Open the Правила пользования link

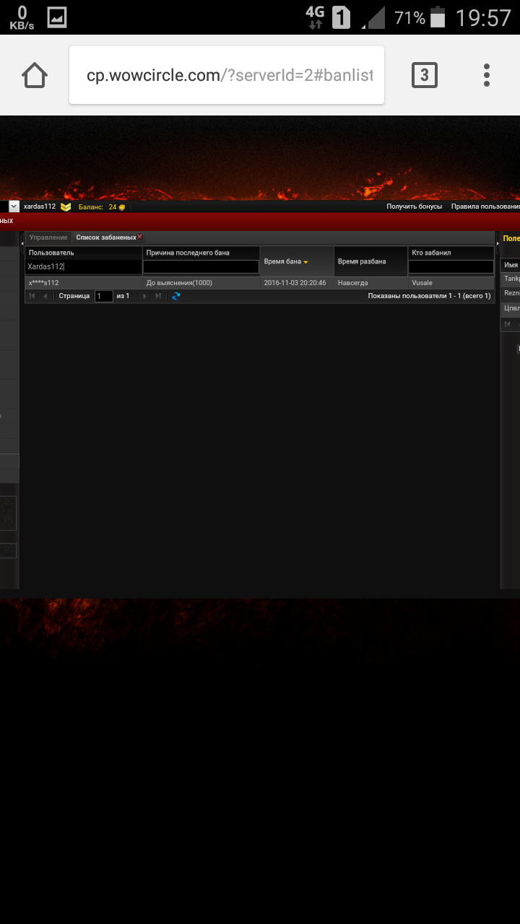click(x=485, y=206)
